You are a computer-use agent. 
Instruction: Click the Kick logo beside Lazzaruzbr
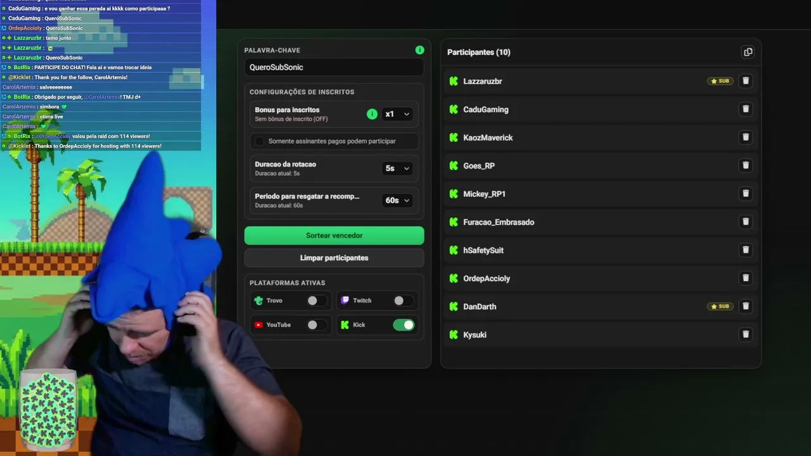tap(454, 81)
